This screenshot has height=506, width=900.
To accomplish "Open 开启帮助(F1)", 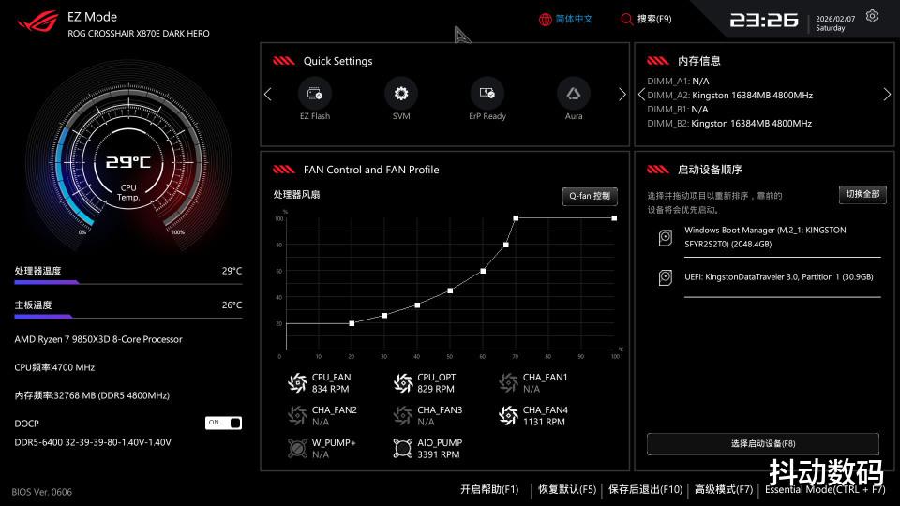I will tap(489, 489).
